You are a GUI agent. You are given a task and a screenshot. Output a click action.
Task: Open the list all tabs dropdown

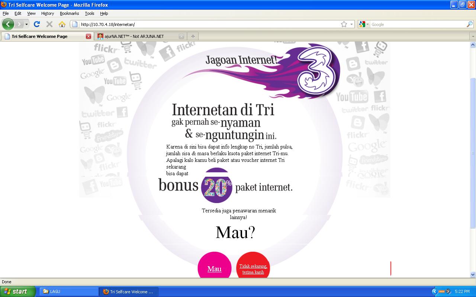pyautogui.click(x=473, y=36)
